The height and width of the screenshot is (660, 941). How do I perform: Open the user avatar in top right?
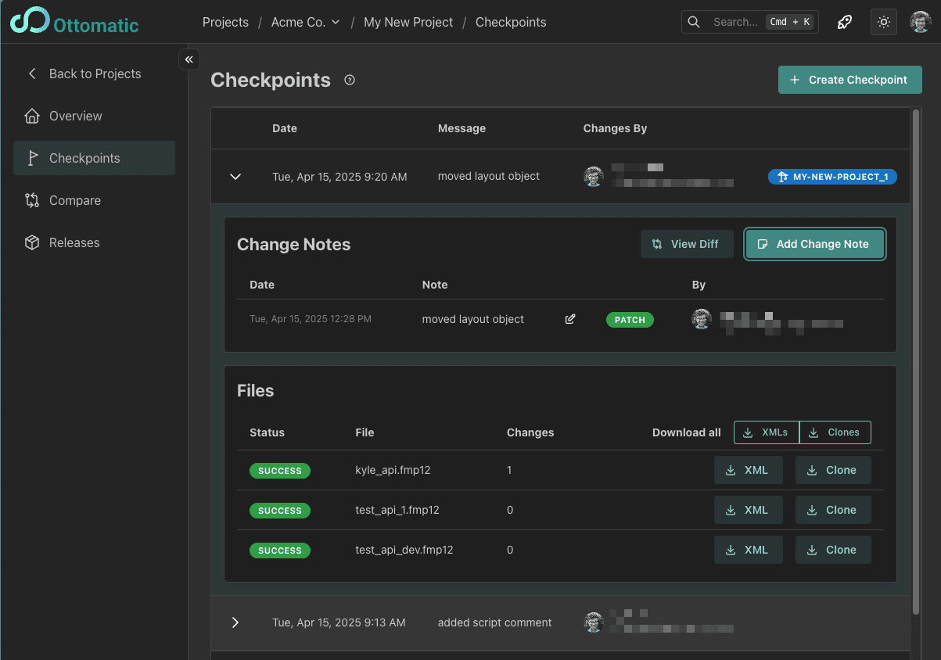pyautogui.click(x=920, y=22)
